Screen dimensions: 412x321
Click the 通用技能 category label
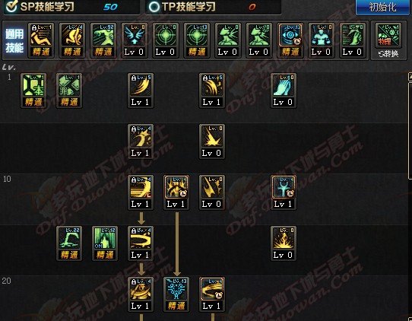(14, 41)
